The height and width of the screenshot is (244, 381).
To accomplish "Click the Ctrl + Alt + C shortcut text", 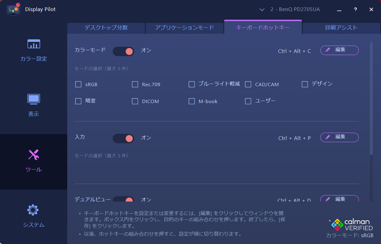I will click(x=294, y=51).
